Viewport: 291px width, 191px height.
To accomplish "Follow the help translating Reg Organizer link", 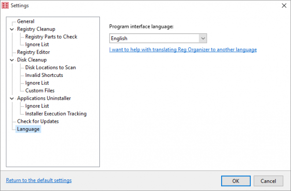I will (183, 50).
